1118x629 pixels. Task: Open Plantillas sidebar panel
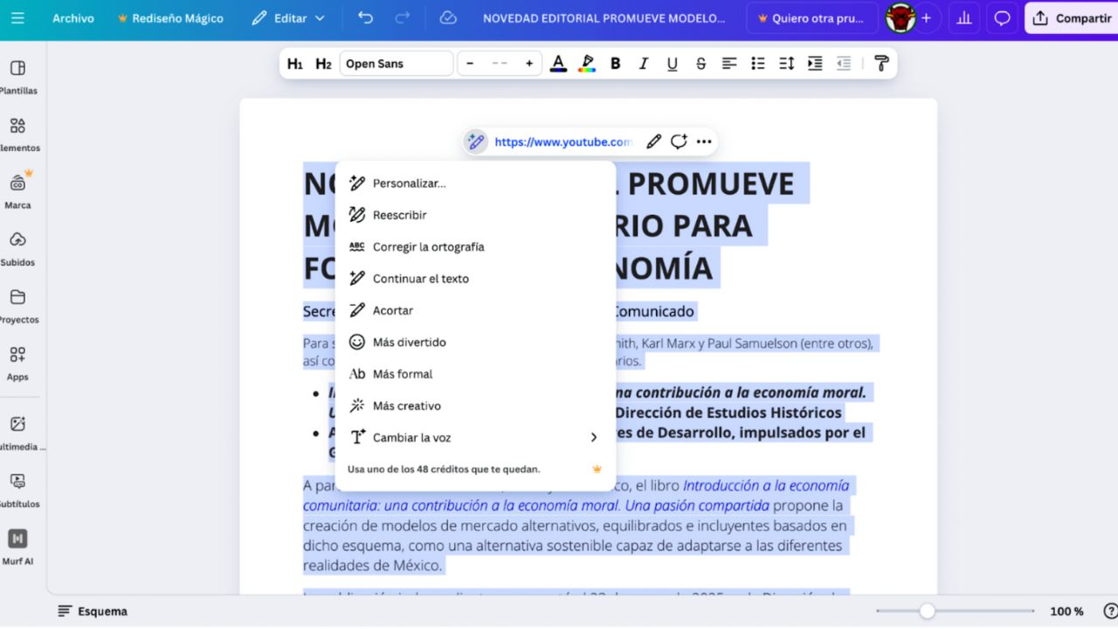17,77
